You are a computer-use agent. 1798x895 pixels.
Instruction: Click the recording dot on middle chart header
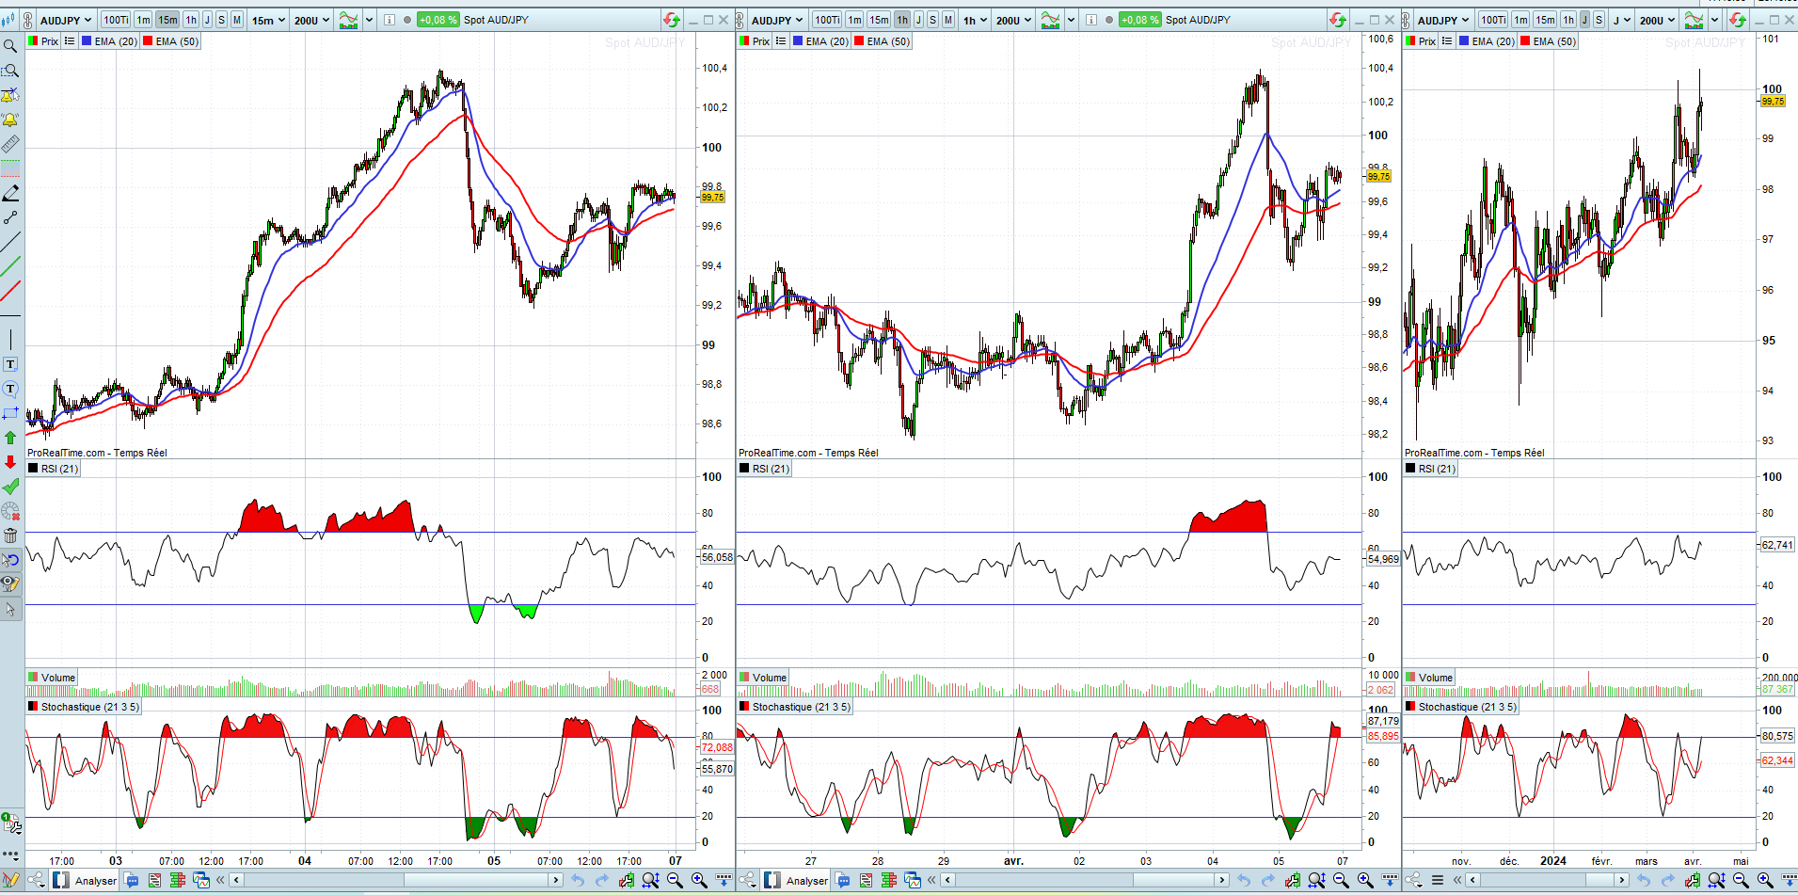point(1109,20)
